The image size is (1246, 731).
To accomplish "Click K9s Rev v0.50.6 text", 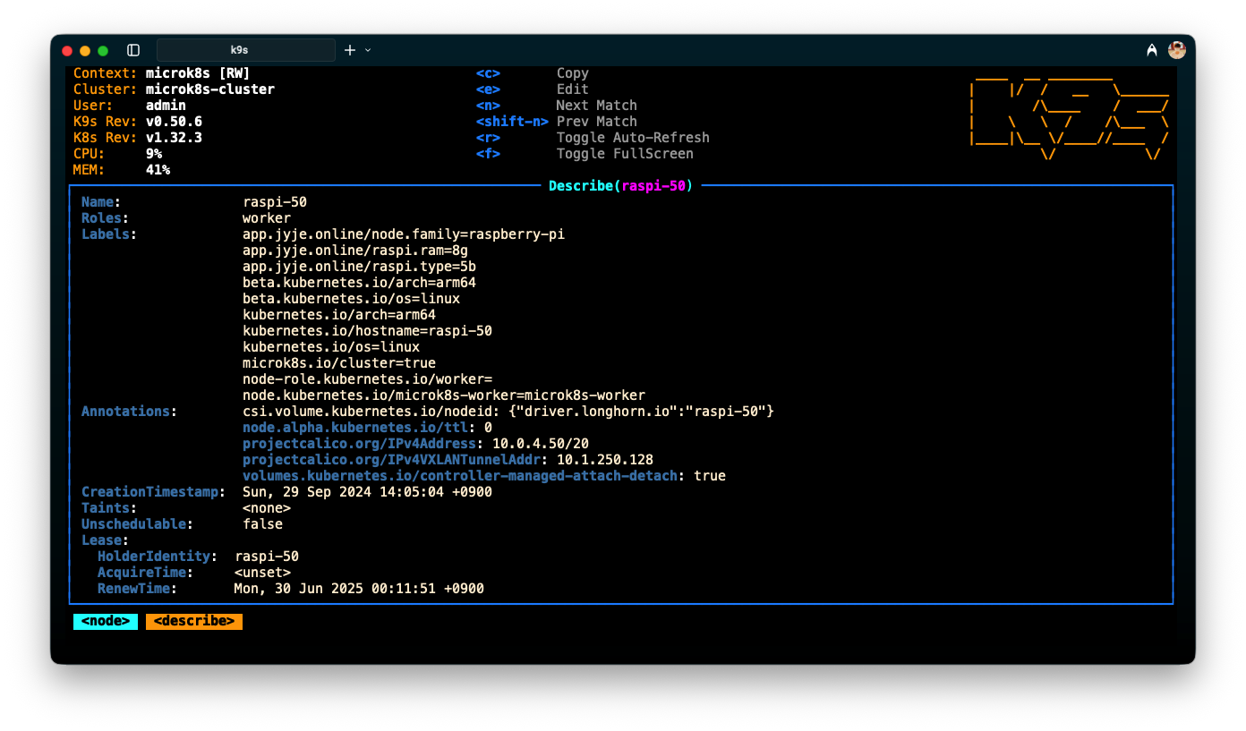I will [x=138, y=122].
